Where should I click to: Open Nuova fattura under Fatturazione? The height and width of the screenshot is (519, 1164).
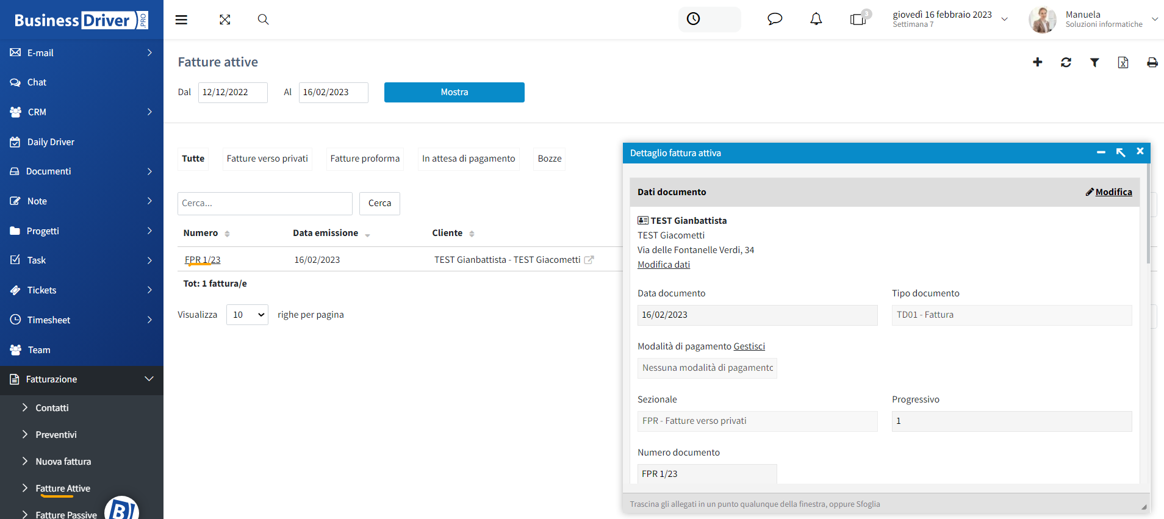(x=63, y=462)
